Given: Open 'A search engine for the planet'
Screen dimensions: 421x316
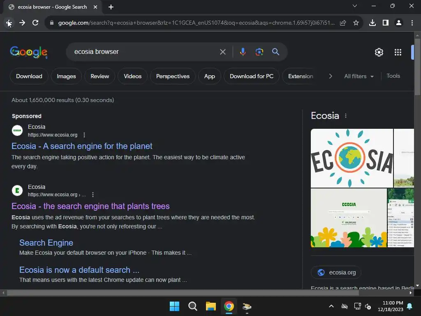Looking at the screenshot, I should [82, 146].
